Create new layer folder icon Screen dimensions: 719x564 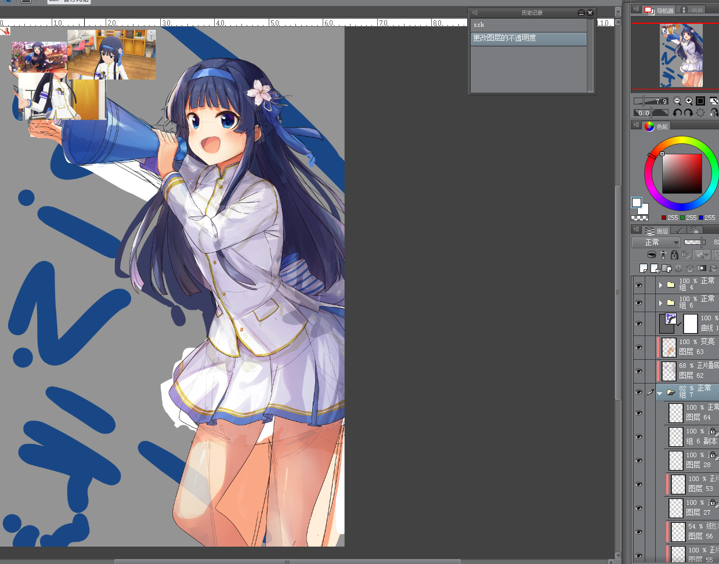(666, 268)
